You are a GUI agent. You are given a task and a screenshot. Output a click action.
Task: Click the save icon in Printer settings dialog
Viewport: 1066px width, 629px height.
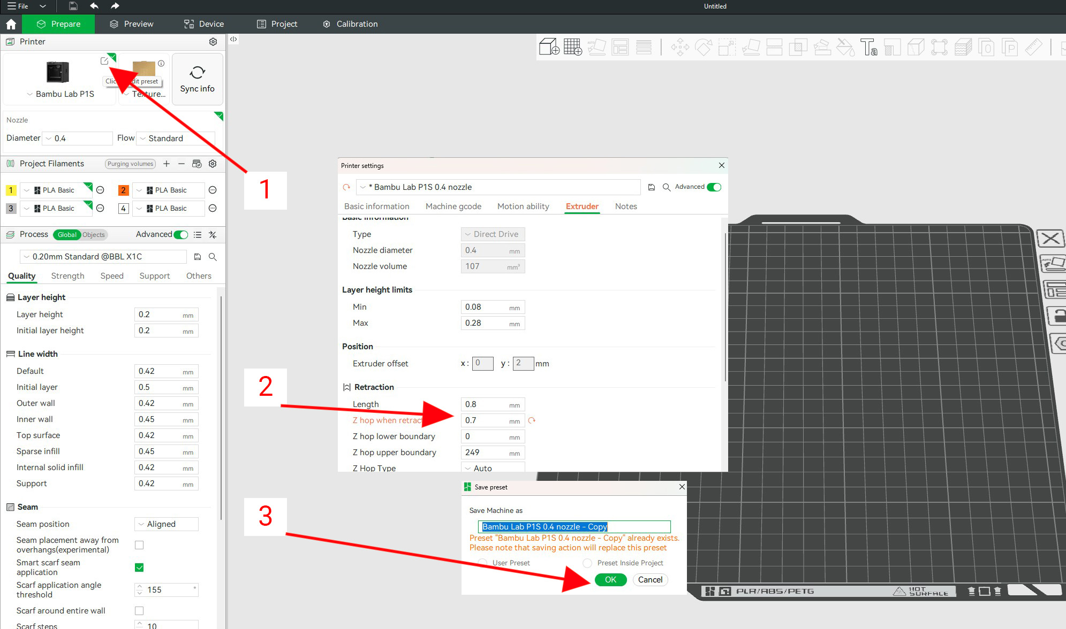652,187
